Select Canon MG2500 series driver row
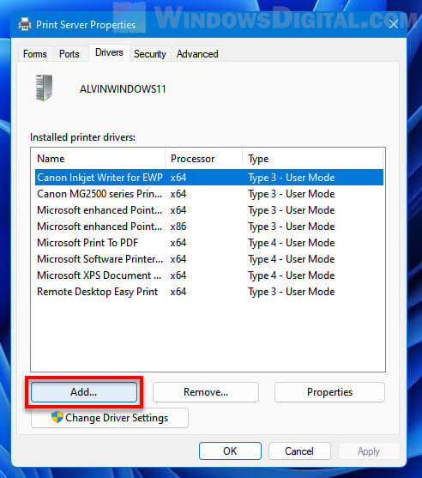 click(x=209, y=194)
